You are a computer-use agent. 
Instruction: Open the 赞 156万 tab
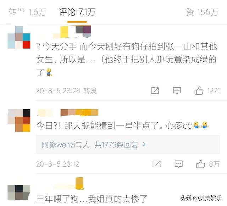click(x=202, y=12)
